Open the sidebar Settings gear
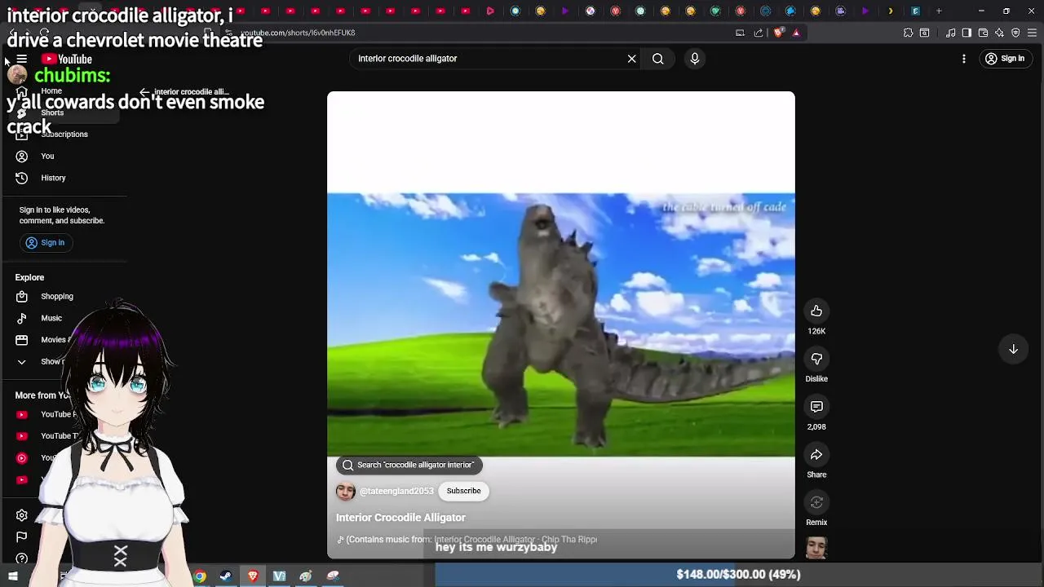Screen dimensions: 1044x587 pos(22,515)
